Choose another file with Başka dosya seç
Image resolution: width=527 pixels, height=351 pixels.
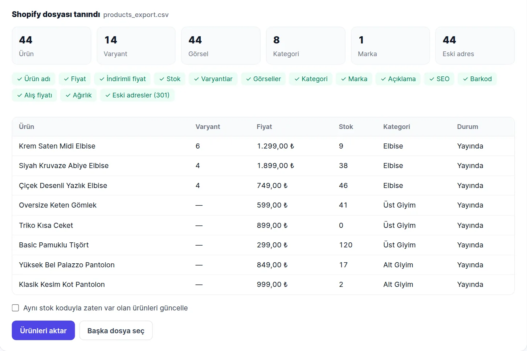point(116,330)
